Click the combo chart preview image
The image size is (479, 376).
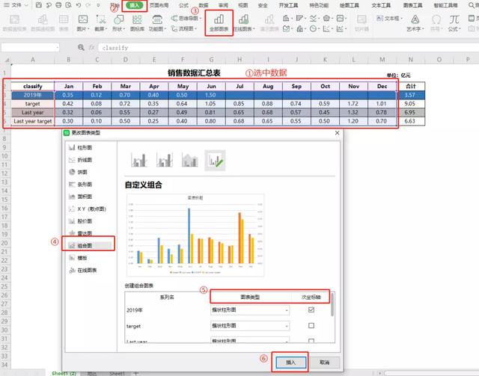[195, 235]
